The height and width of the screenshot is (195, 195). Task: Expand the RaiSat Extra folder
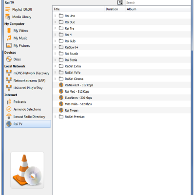click(55, 66)
